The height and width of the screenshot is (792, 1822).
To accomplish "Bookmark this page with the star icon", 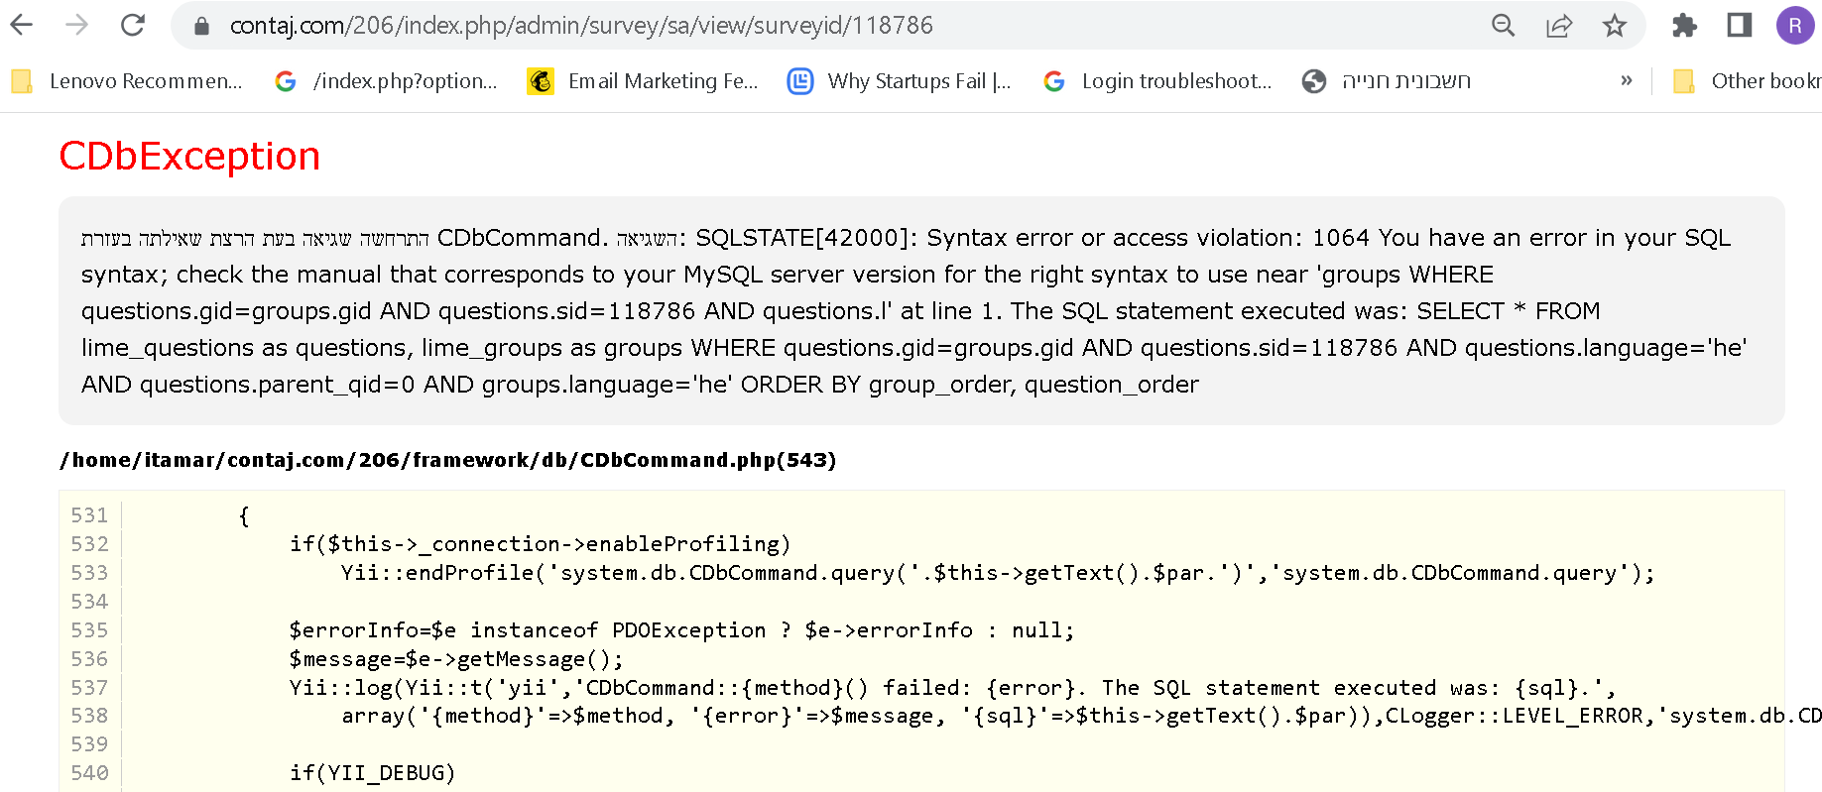I will point(1614,26).
